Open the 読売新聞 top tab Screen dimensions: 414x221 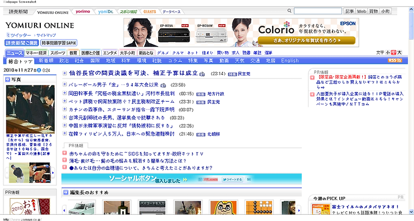[18, 11]
